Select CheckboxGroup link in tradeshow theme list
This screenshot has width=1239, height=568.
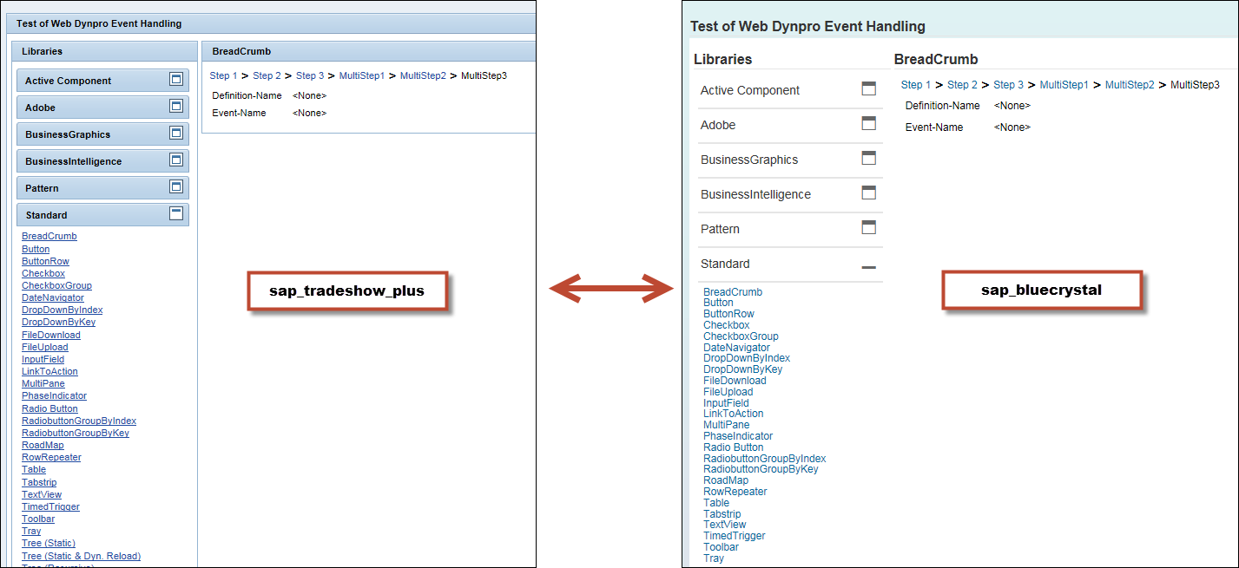tap(56, 285)
